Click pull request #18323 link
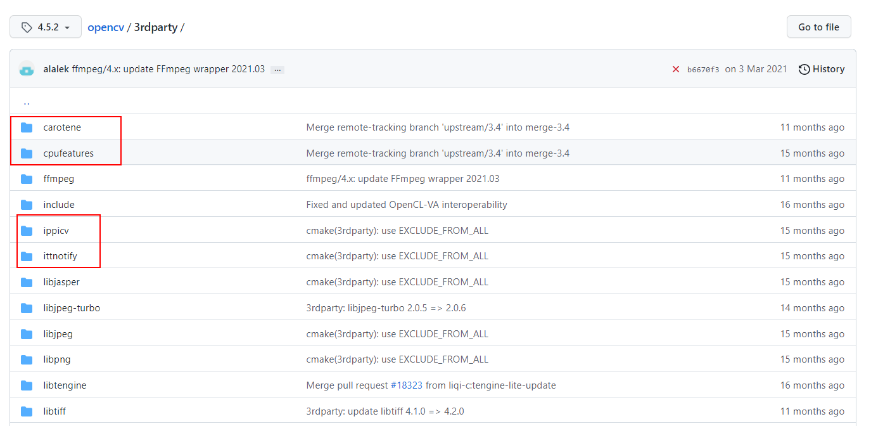 pyautogui.click(x=407, y=385)
